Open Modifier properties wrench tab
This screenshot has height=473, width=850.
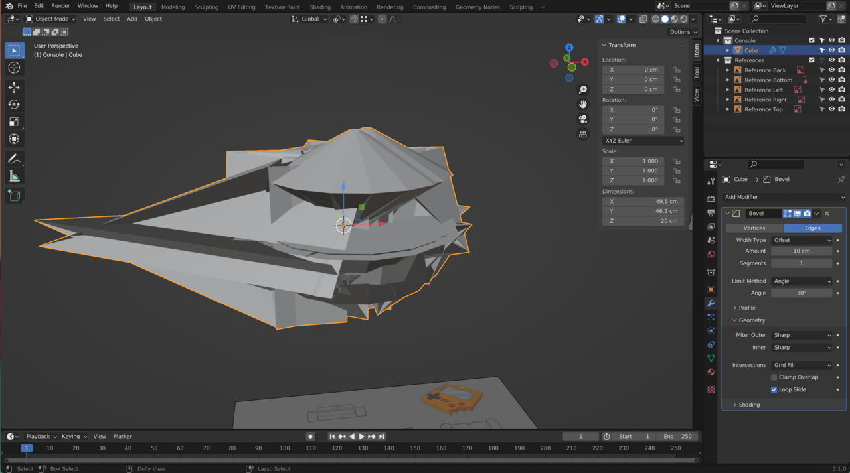(711, 303)
